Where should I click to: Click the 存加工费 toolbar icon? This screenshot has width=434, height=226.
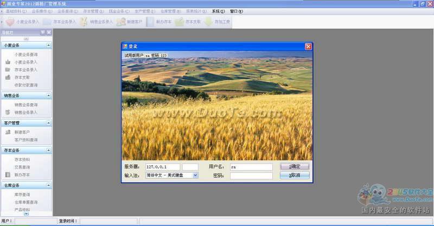click(208, 22)
